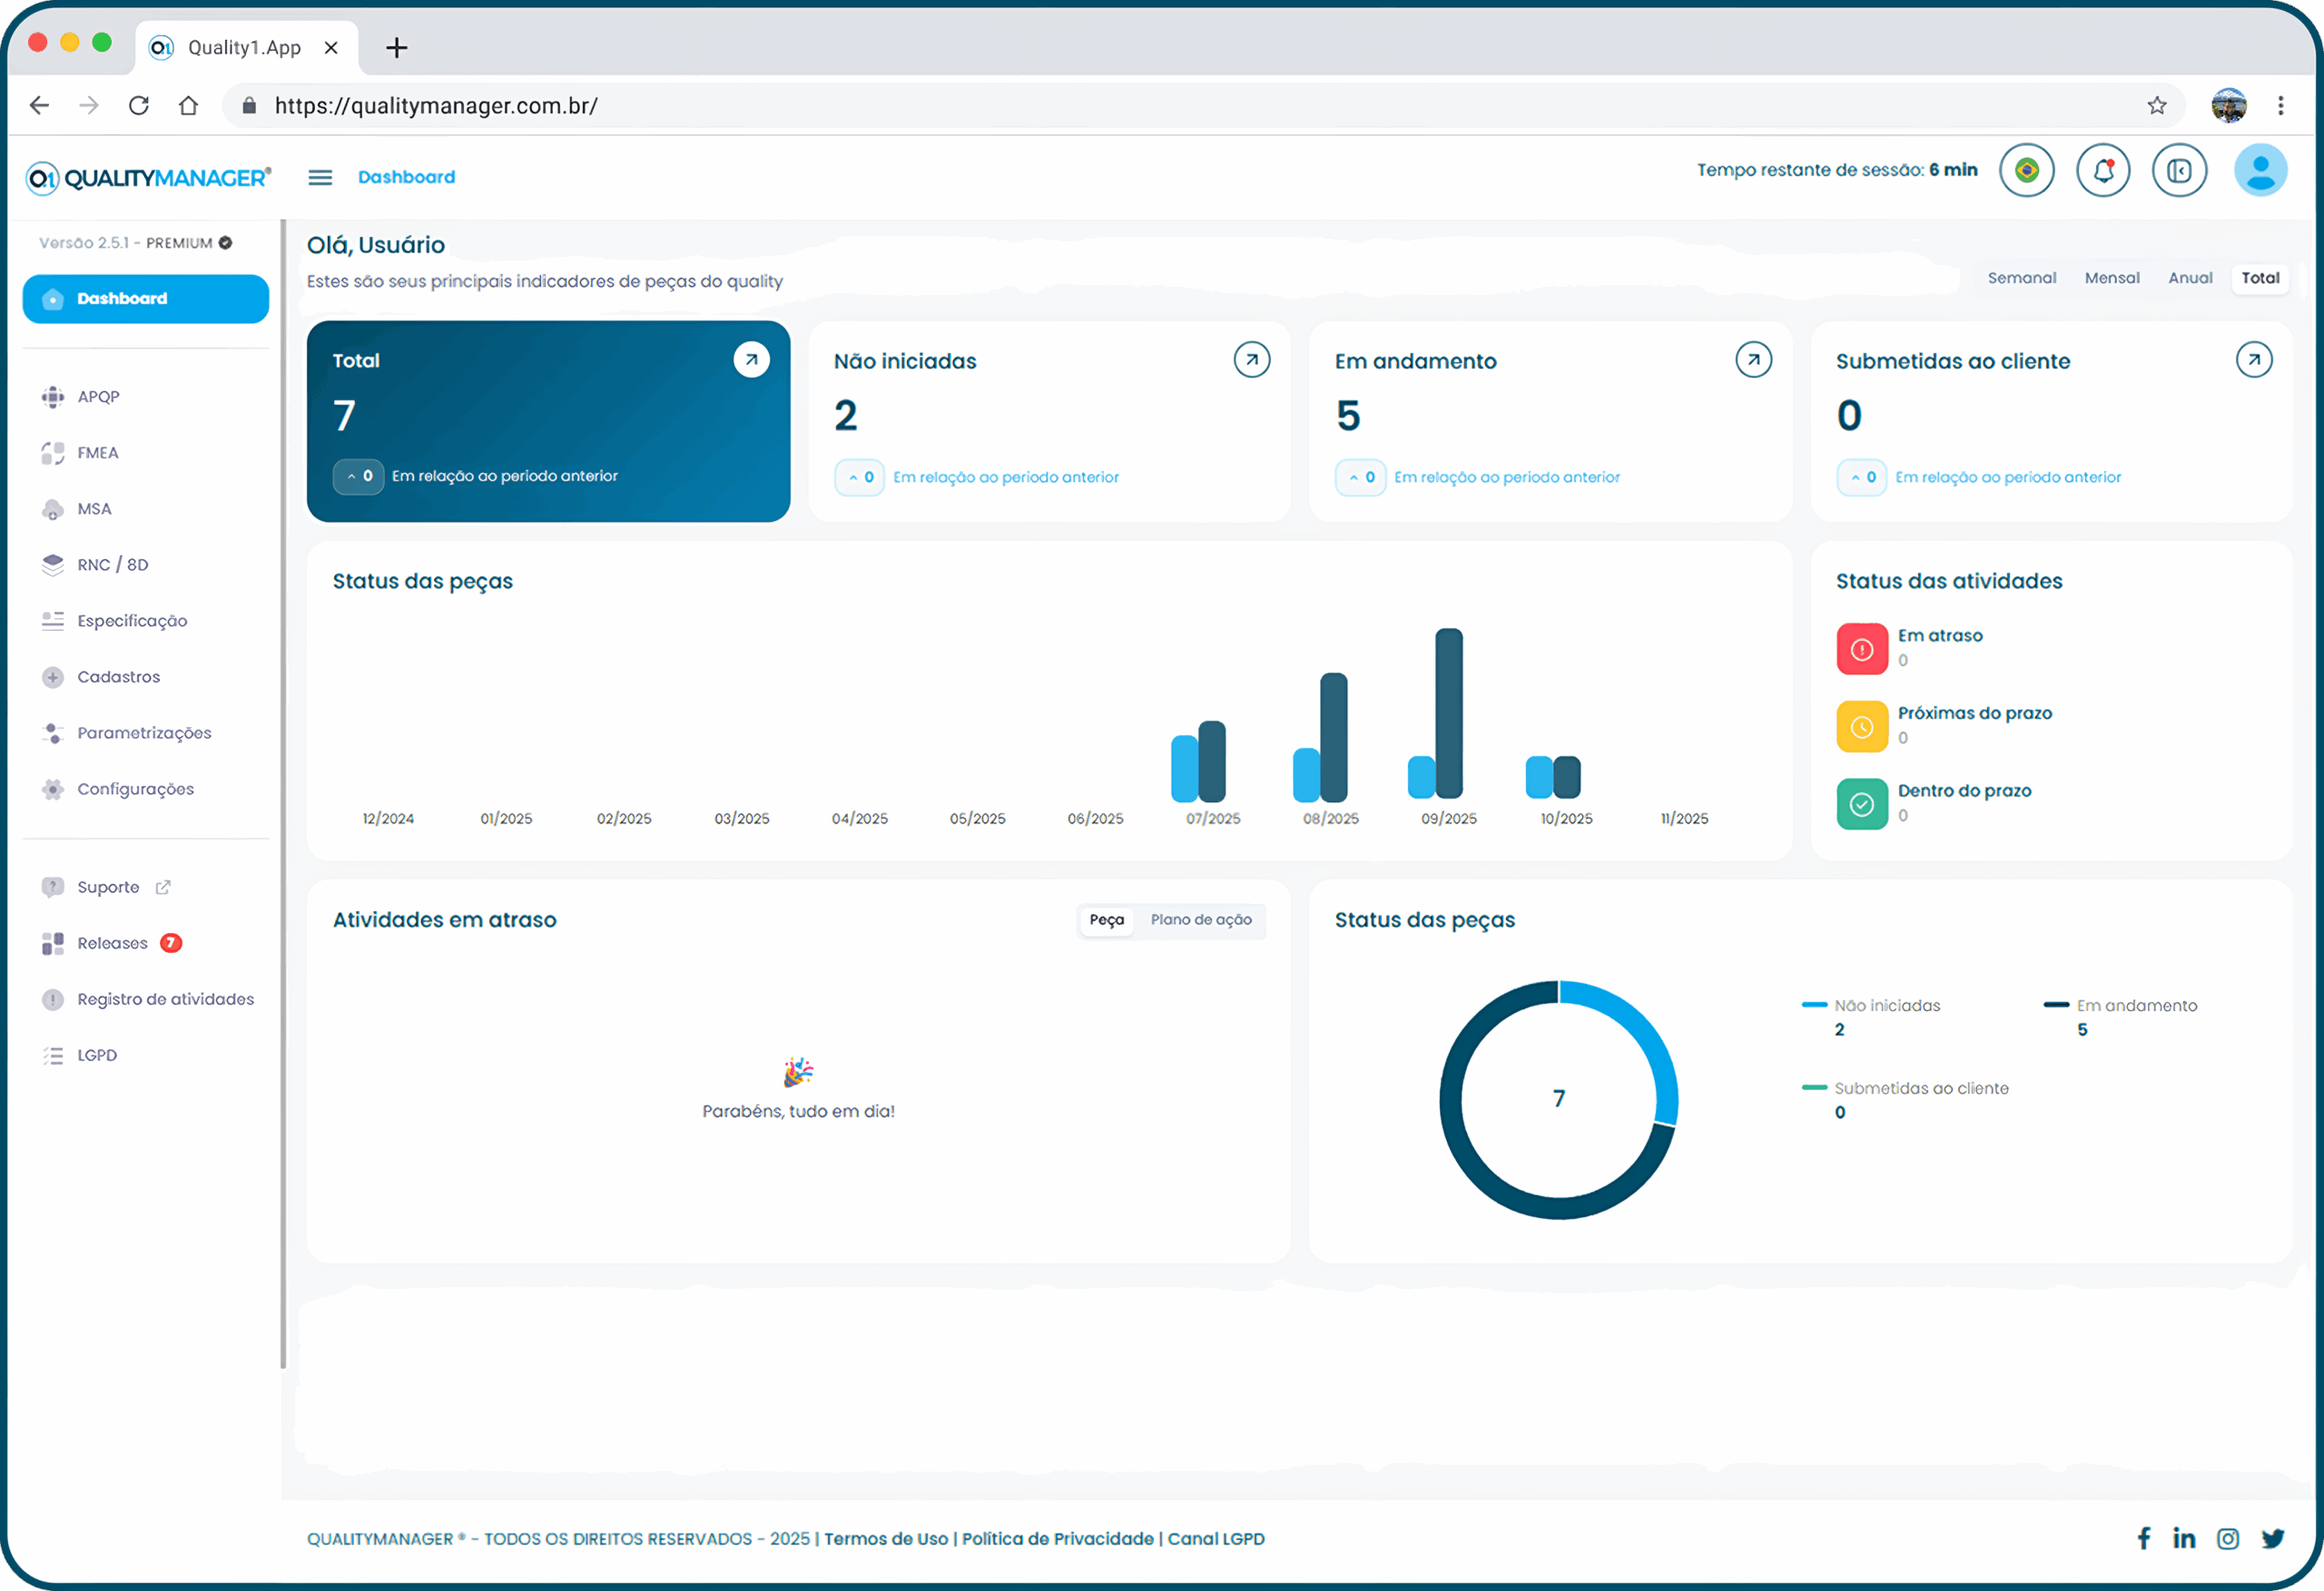The width and height of the screenshot is (2324, 1591).
Task: Open the LinkedIn footer icon
Action: coord(2183,1539)
